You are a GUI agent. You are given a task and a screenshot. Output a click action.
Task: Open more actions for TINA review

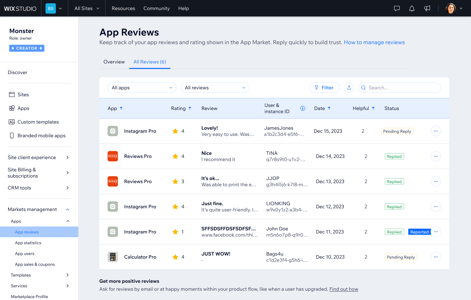[x=436, y=156]
